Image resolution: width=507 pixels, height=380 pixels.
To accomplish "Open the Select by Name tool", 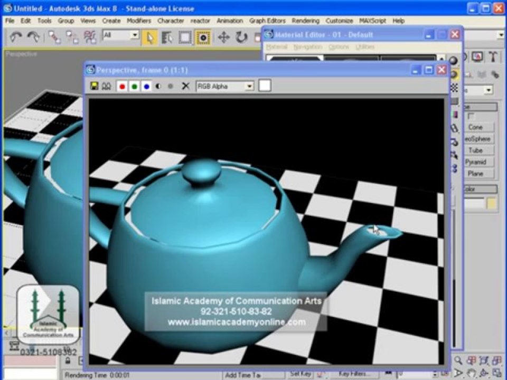I will coord(167,37).
